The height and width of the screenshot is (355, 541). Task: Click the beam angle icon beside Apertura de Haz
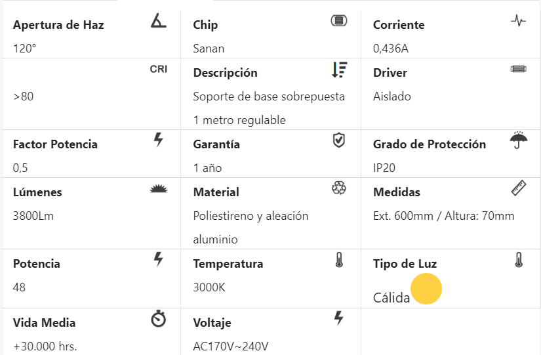(158, 20)
